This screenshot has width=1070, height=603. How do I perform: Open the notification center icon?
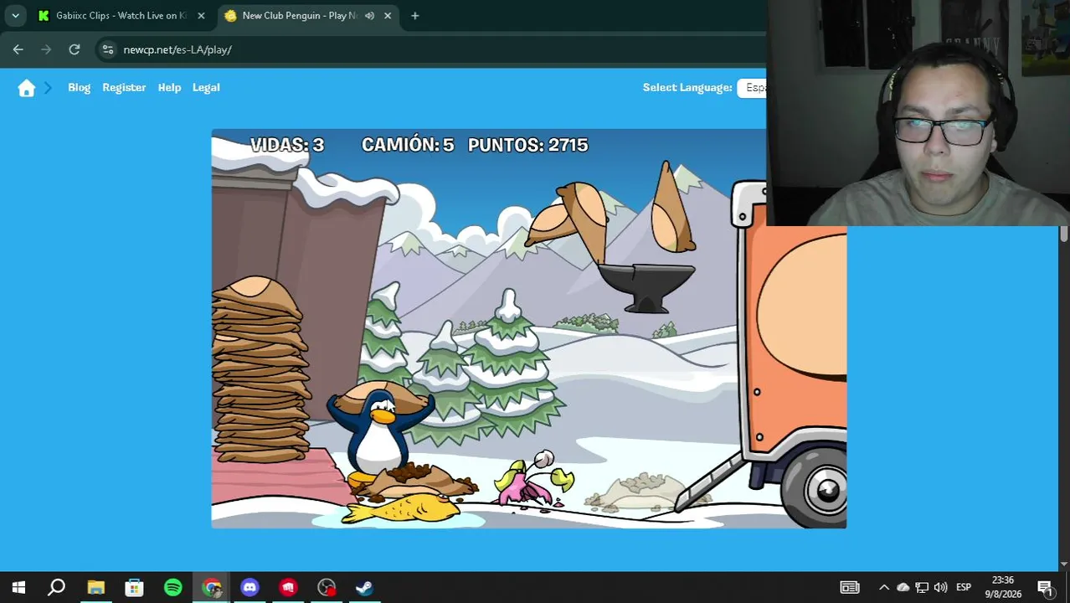[1045, 587]
